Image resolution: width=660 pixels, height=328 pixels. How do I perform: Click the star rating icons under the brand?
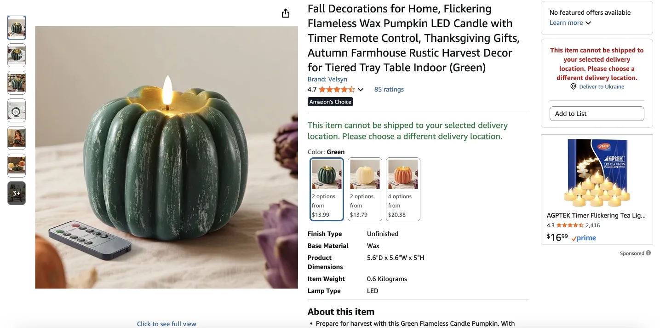336,90
